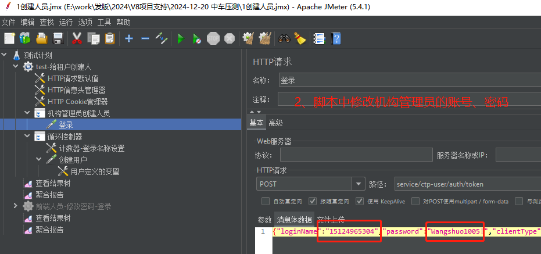Select 用户定义的变量 in the tree
The width and height of the screenshot is (541, 254).
coord(95,171)
